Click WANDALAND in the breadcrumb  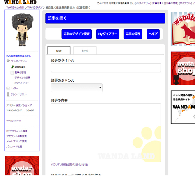(15, 7)
